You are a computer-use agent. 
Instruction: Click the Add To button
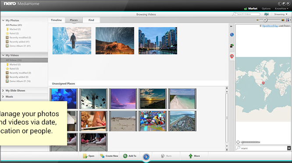pyautogui.click(x=130, y=156)
